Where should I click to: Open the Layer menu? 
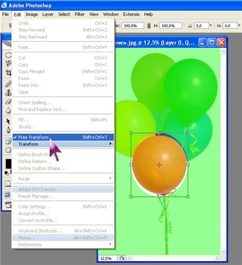(x=48, y=15)
